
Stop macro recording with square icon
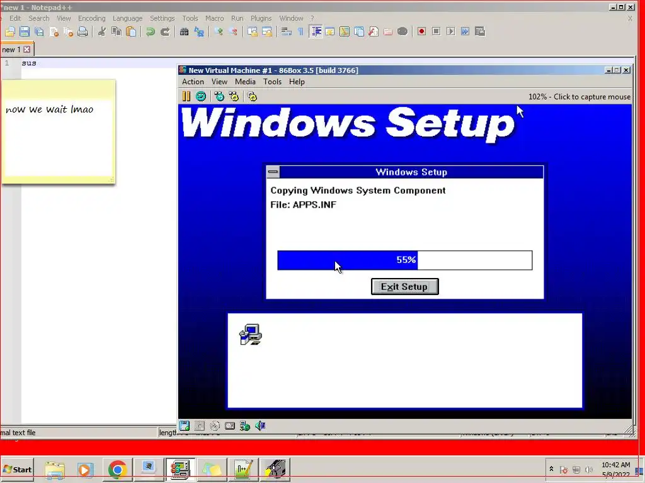click(x=437, y=31)
